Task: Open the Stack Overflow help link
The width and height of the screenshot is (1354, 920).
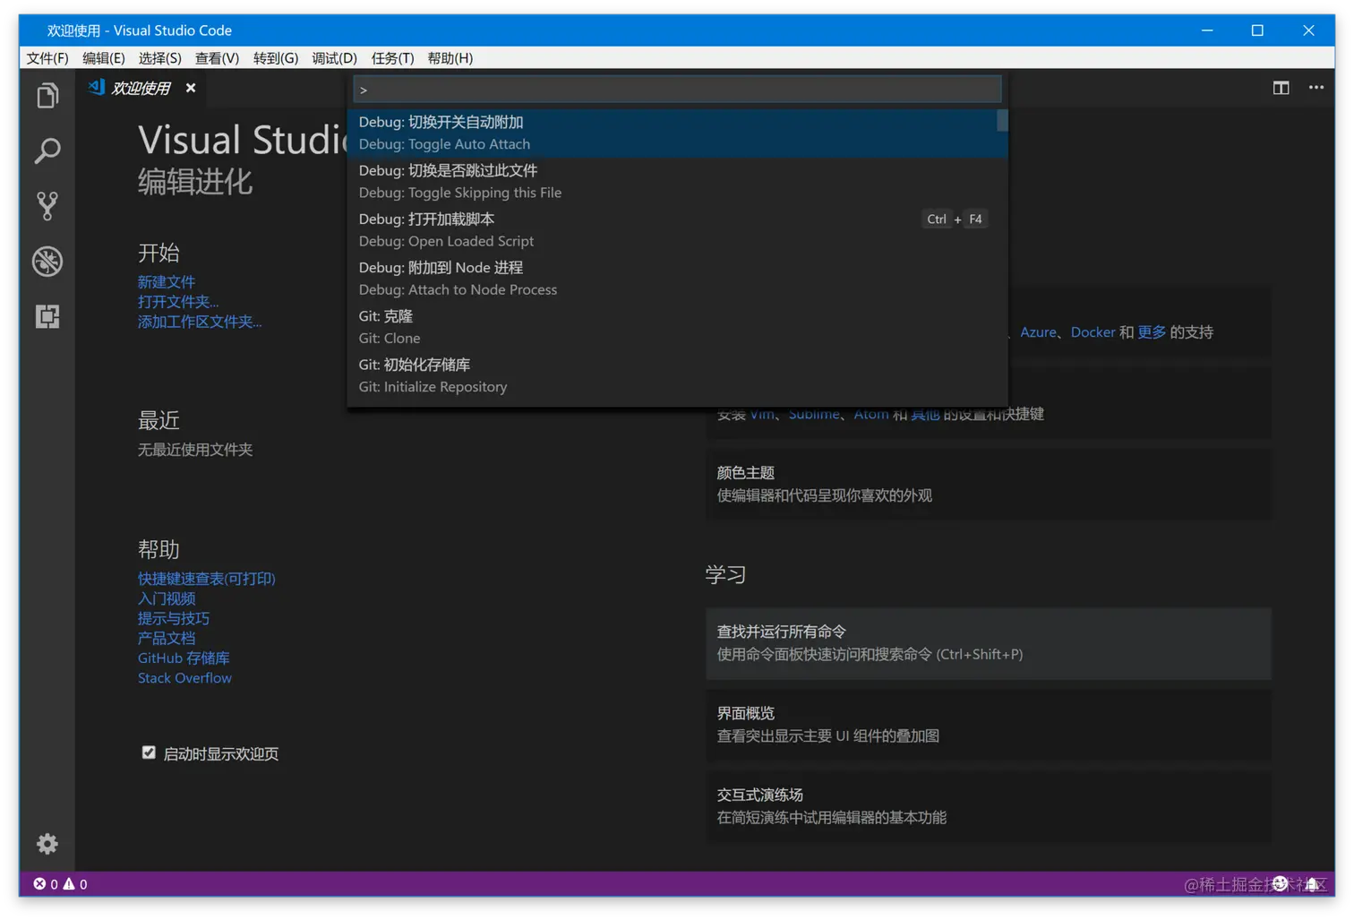Action: coord(184,678)
